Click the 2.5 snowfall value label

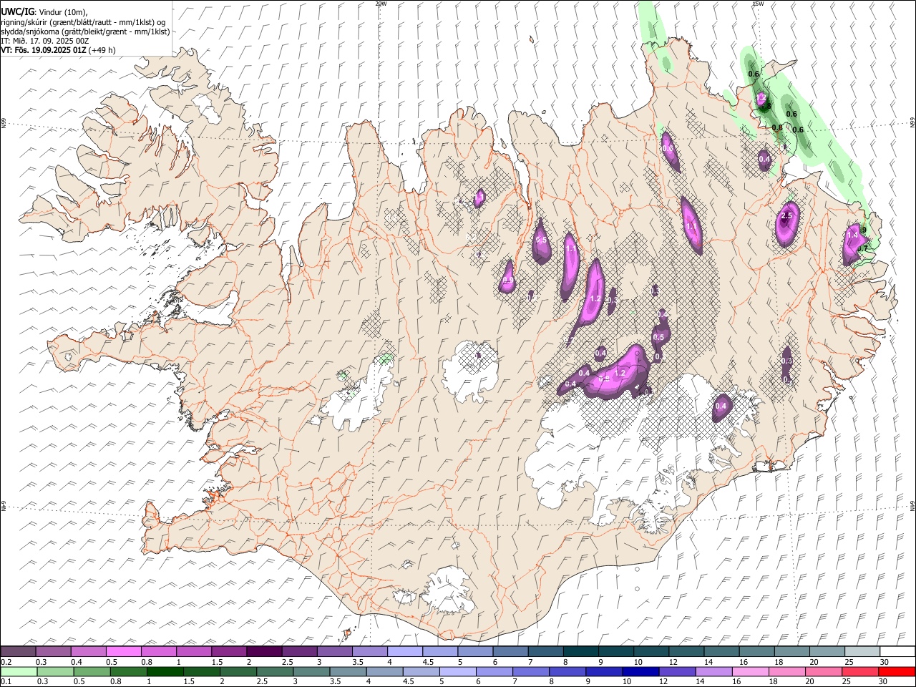point(786,216)
